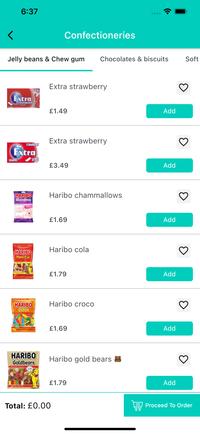Add Haribo gold bears to the order

169,383
